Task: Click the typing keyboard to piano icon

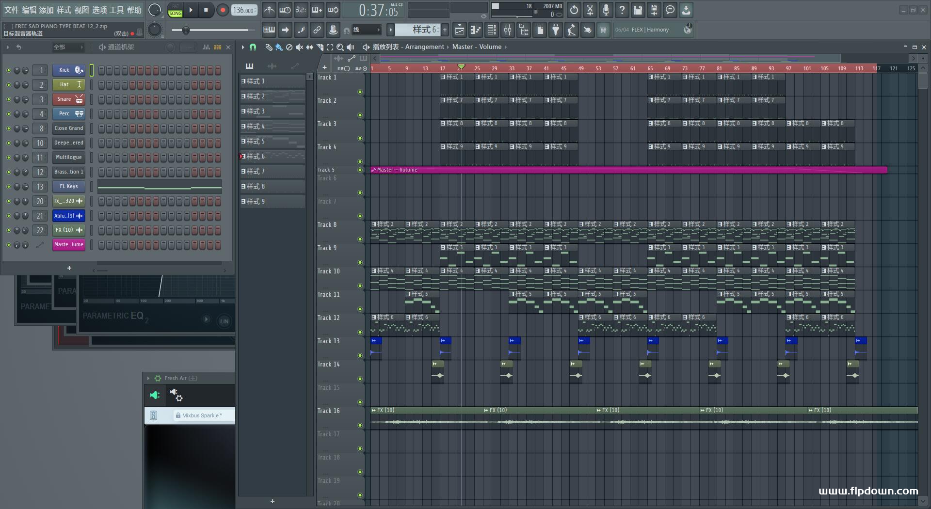Action: pyautogui.click(x=269, y=30)
